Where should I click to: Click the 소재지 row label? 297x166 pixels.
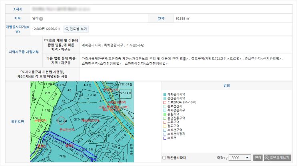18,9
